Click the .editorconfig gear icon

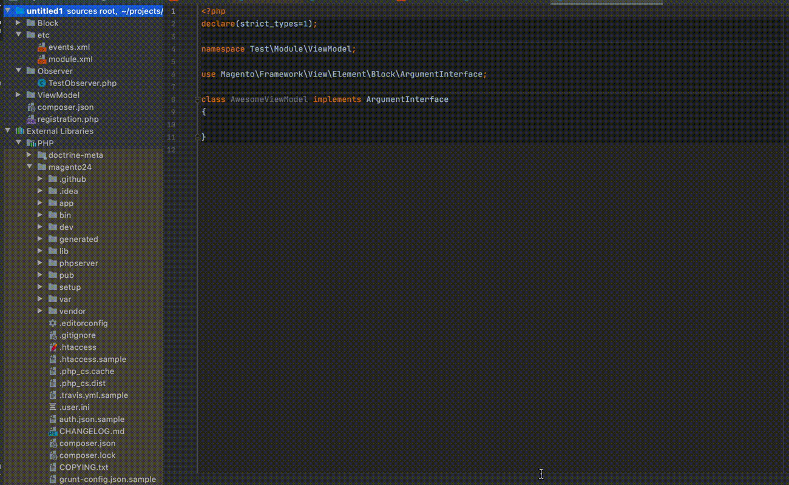pos(53,323)
